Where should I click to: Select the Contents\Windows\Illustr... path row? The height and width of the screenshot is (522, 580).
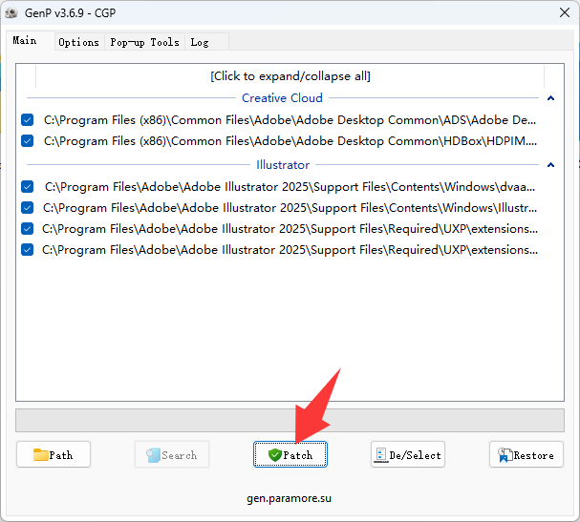coord(290,208)
